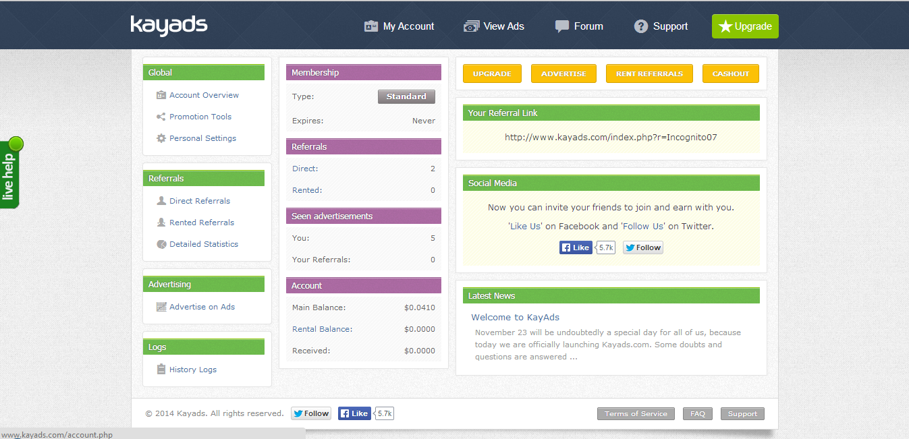Image resolution: width=909 pixels, height=439 pixels.
Task: Click the footer 5.7k like count
Action: (x=385, y=413)
